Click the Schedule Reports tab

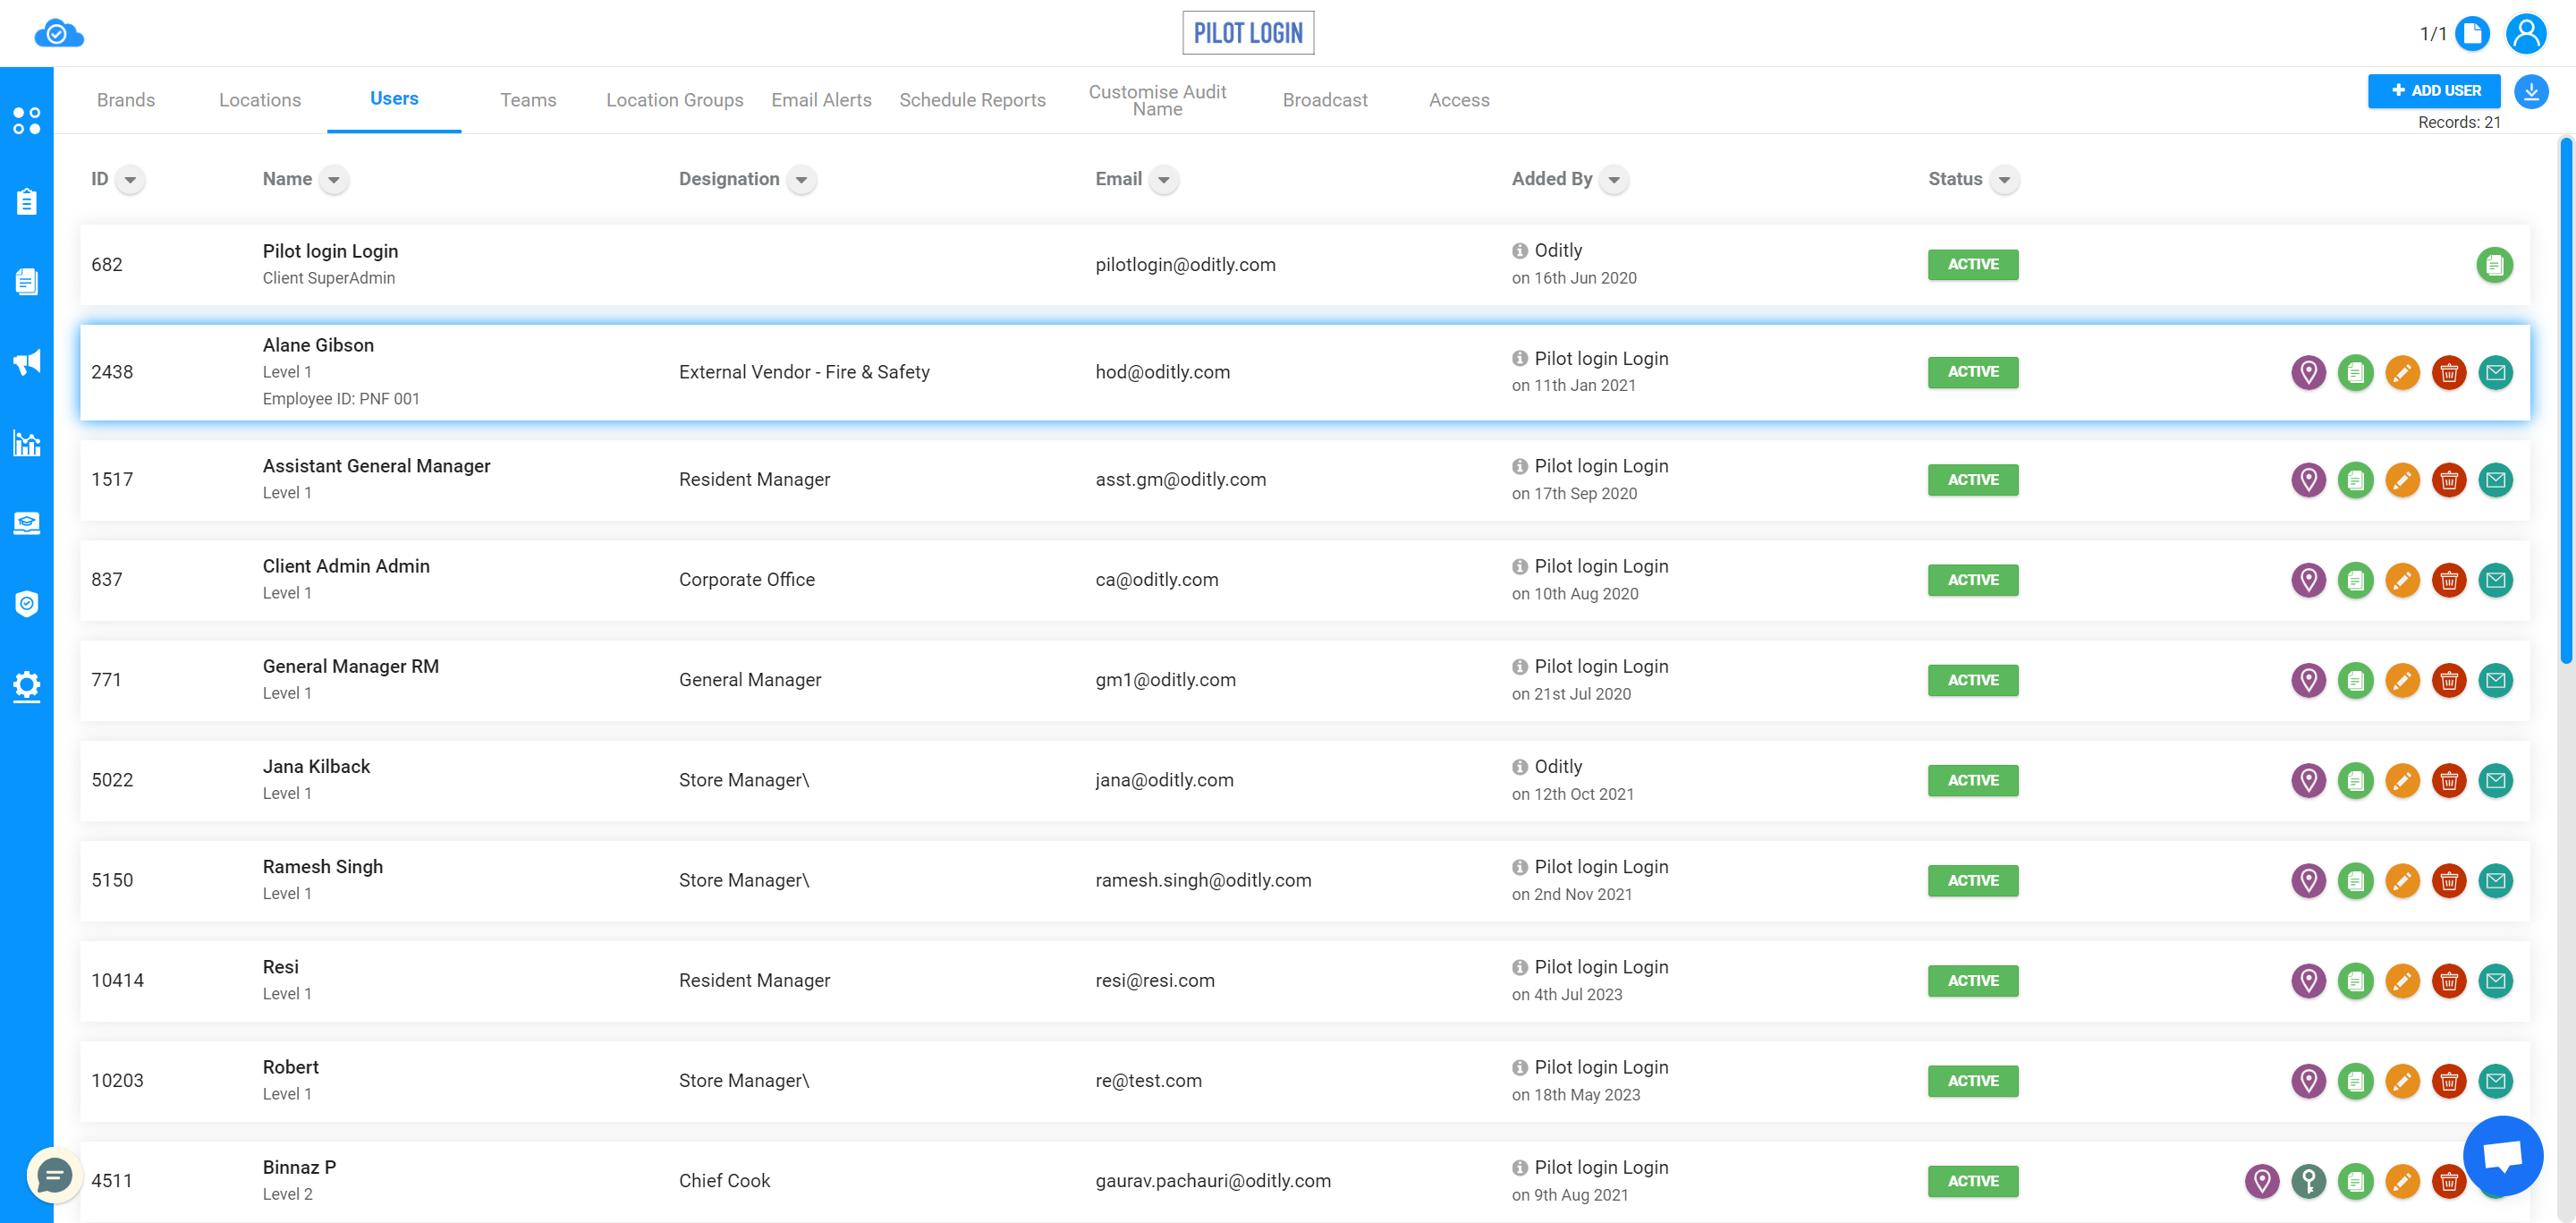972,100
